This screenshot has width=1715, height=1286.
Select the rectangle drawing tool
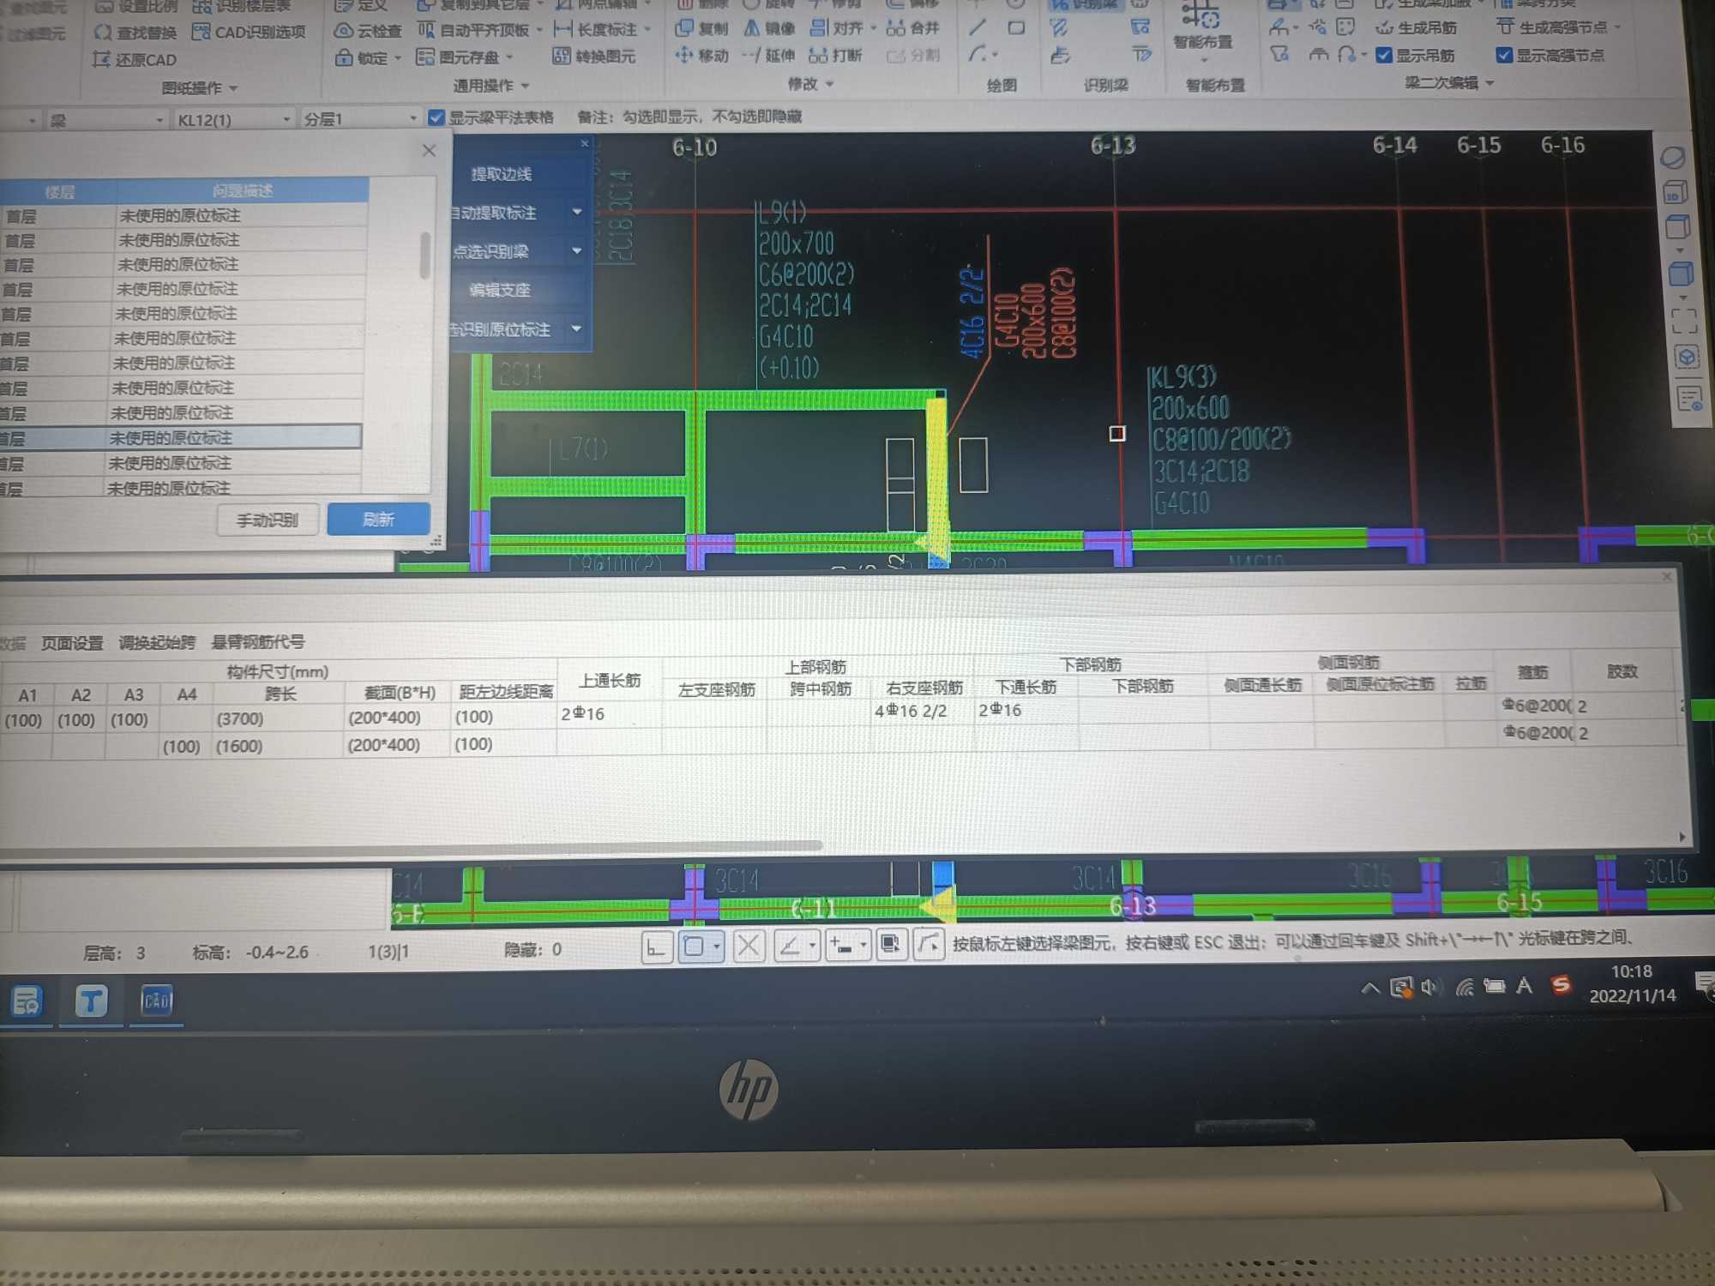click(1016, 27)
